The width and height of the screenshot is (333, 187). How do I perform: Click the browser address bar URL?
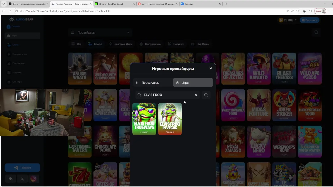coord(65,11)
